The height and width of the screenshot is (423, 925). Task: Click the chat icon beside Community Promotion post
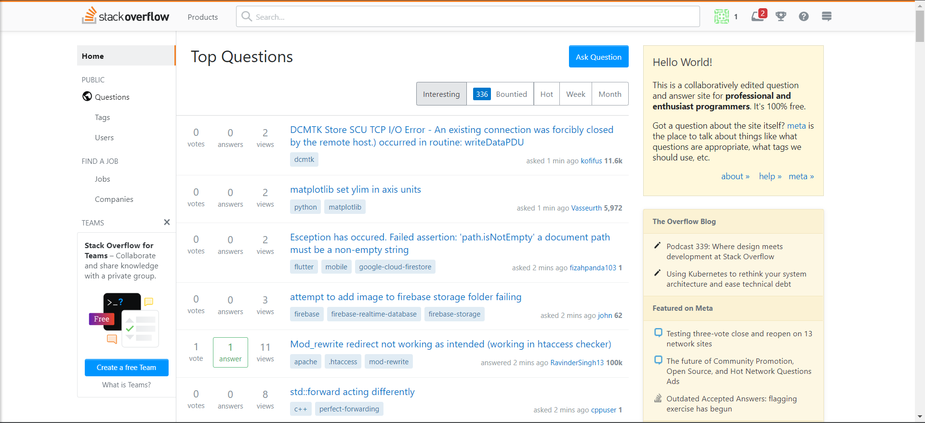(x=658, y=360)
